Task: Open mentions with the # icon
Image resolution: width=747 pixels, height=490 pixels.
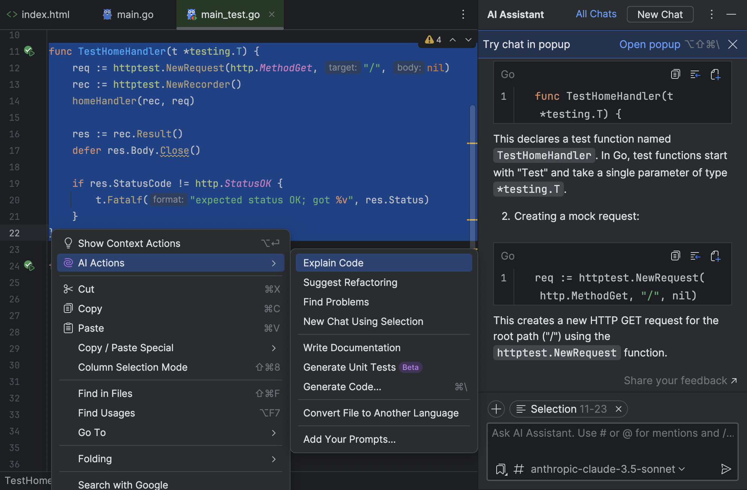Action: 519,469
